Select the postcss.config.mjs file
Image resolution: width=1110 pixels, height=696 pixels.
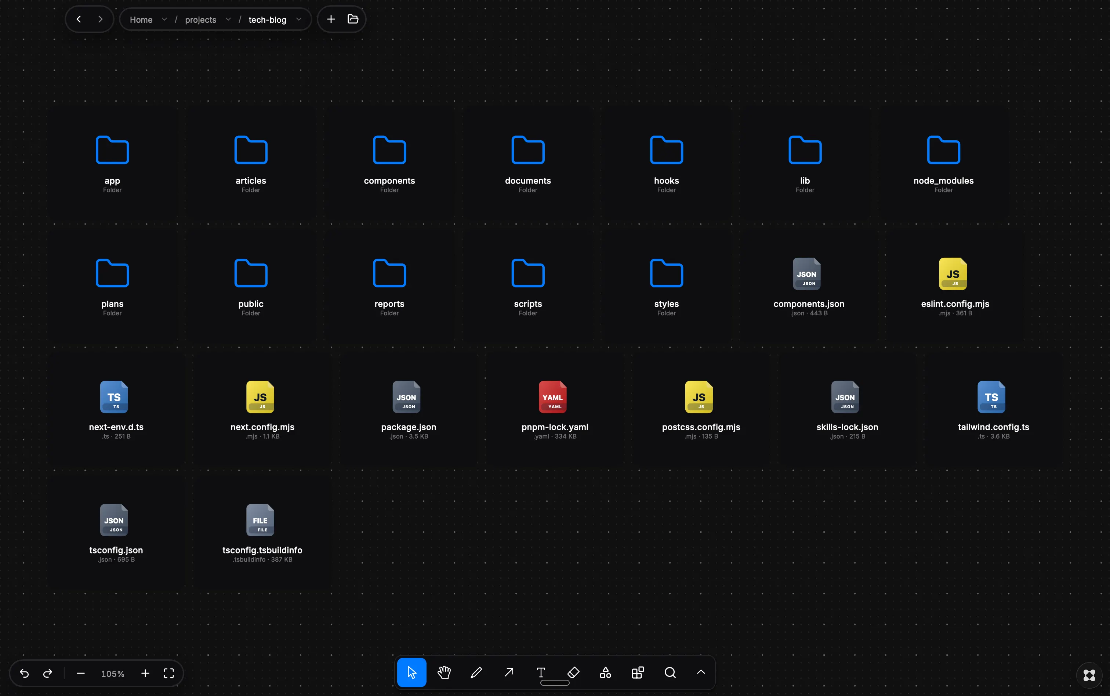point(701,410)
